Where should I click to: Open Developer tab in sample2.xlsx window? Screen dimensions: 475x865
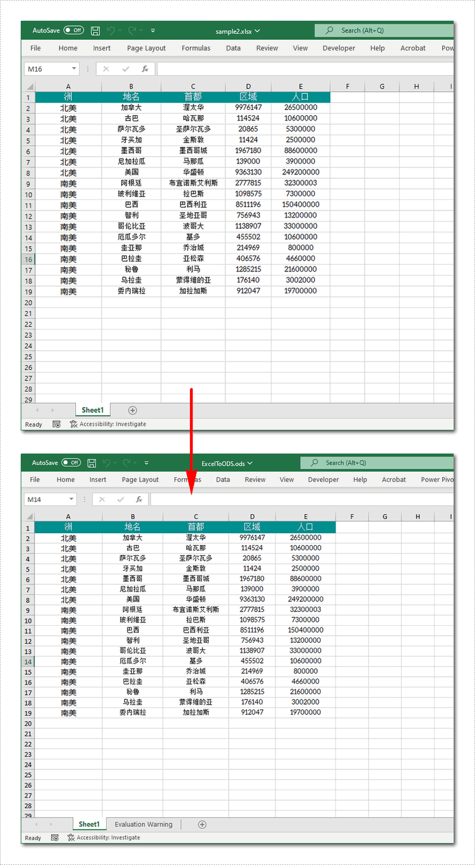click(339, 48)
